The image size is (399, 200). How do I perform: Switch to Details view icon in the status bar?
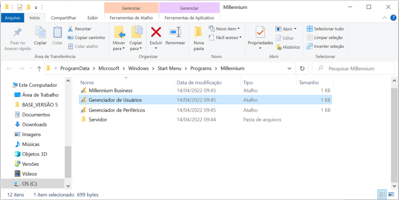coord(382,195)
